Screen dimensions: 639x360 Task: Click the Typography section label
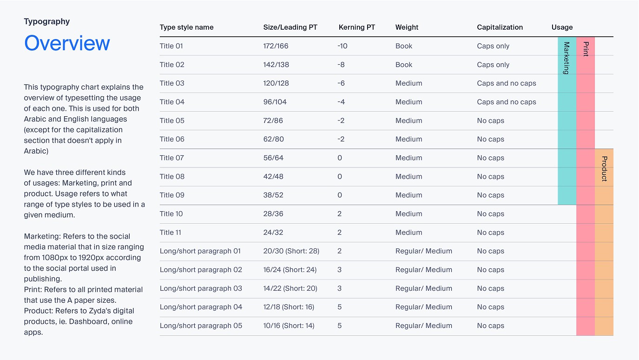[x=47, y=21]
